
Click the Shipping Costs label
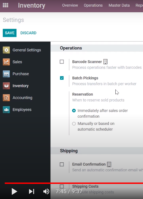85,186
